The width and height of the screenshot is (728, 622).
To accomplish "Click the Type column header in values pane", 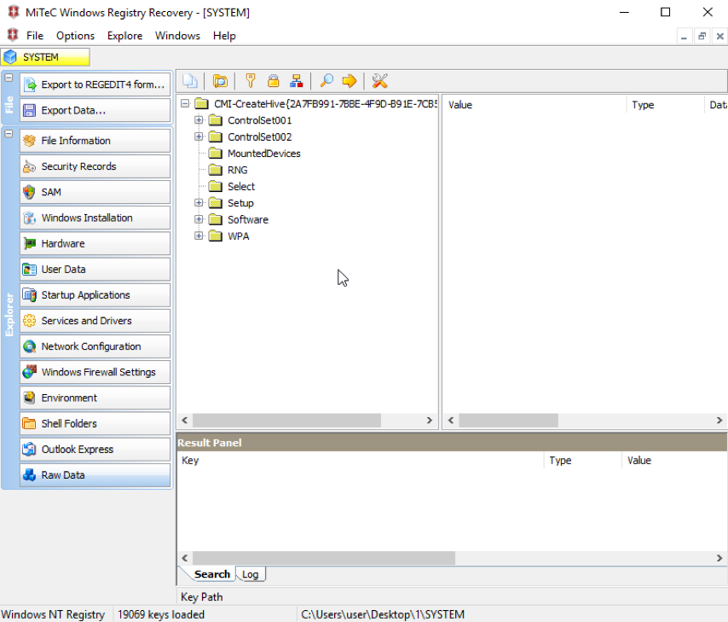I will (x=665, y=105).
